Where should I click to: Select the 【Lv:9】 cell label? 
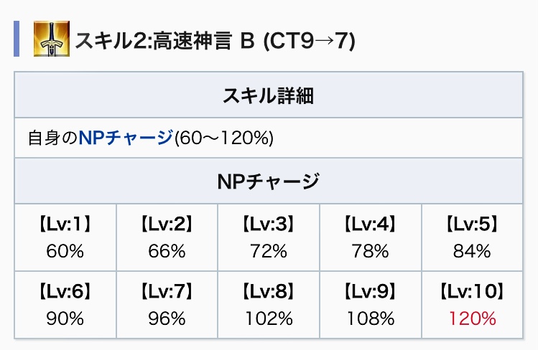(370, 292)
